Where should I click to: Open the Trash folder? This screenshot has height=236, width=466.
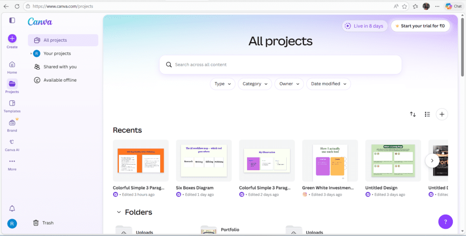click(43, 223)
